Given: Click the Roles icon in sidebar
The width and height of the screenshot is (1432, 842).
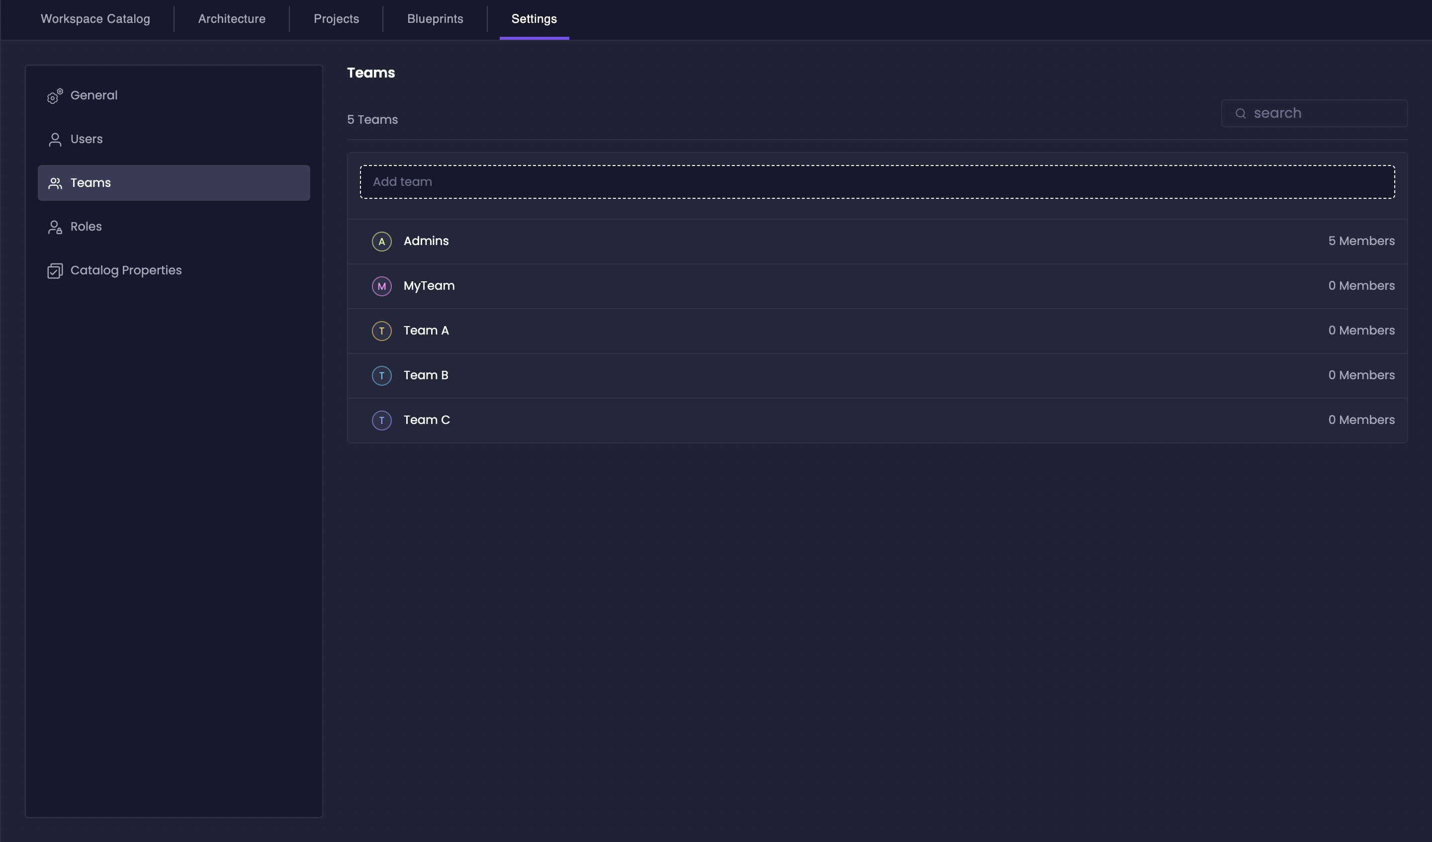Looking at the screenshot, I should [54, 227].
